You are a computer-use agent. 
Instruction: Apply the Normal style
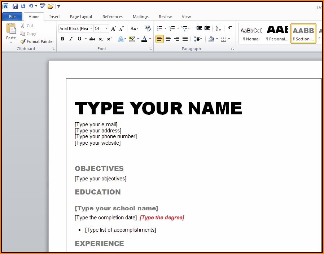pyautogui.click(x=251, y=34)
